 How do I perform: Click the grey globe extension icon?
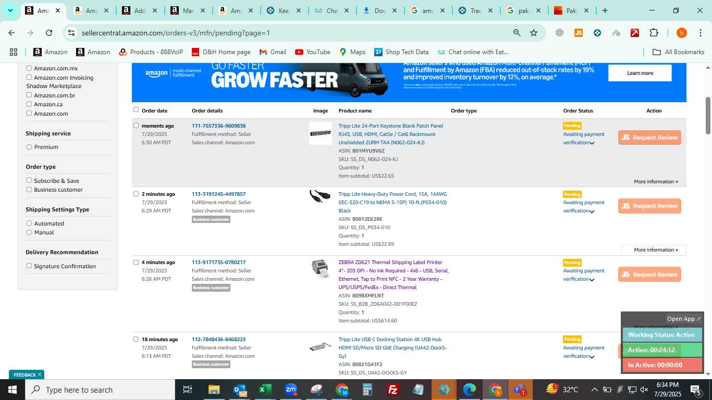[x=559, y=33]
